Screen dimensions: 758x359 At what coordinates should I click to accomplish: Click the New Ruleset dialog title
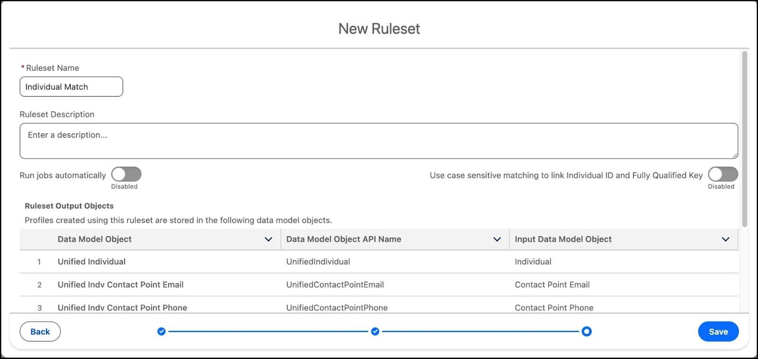[379, 29]
